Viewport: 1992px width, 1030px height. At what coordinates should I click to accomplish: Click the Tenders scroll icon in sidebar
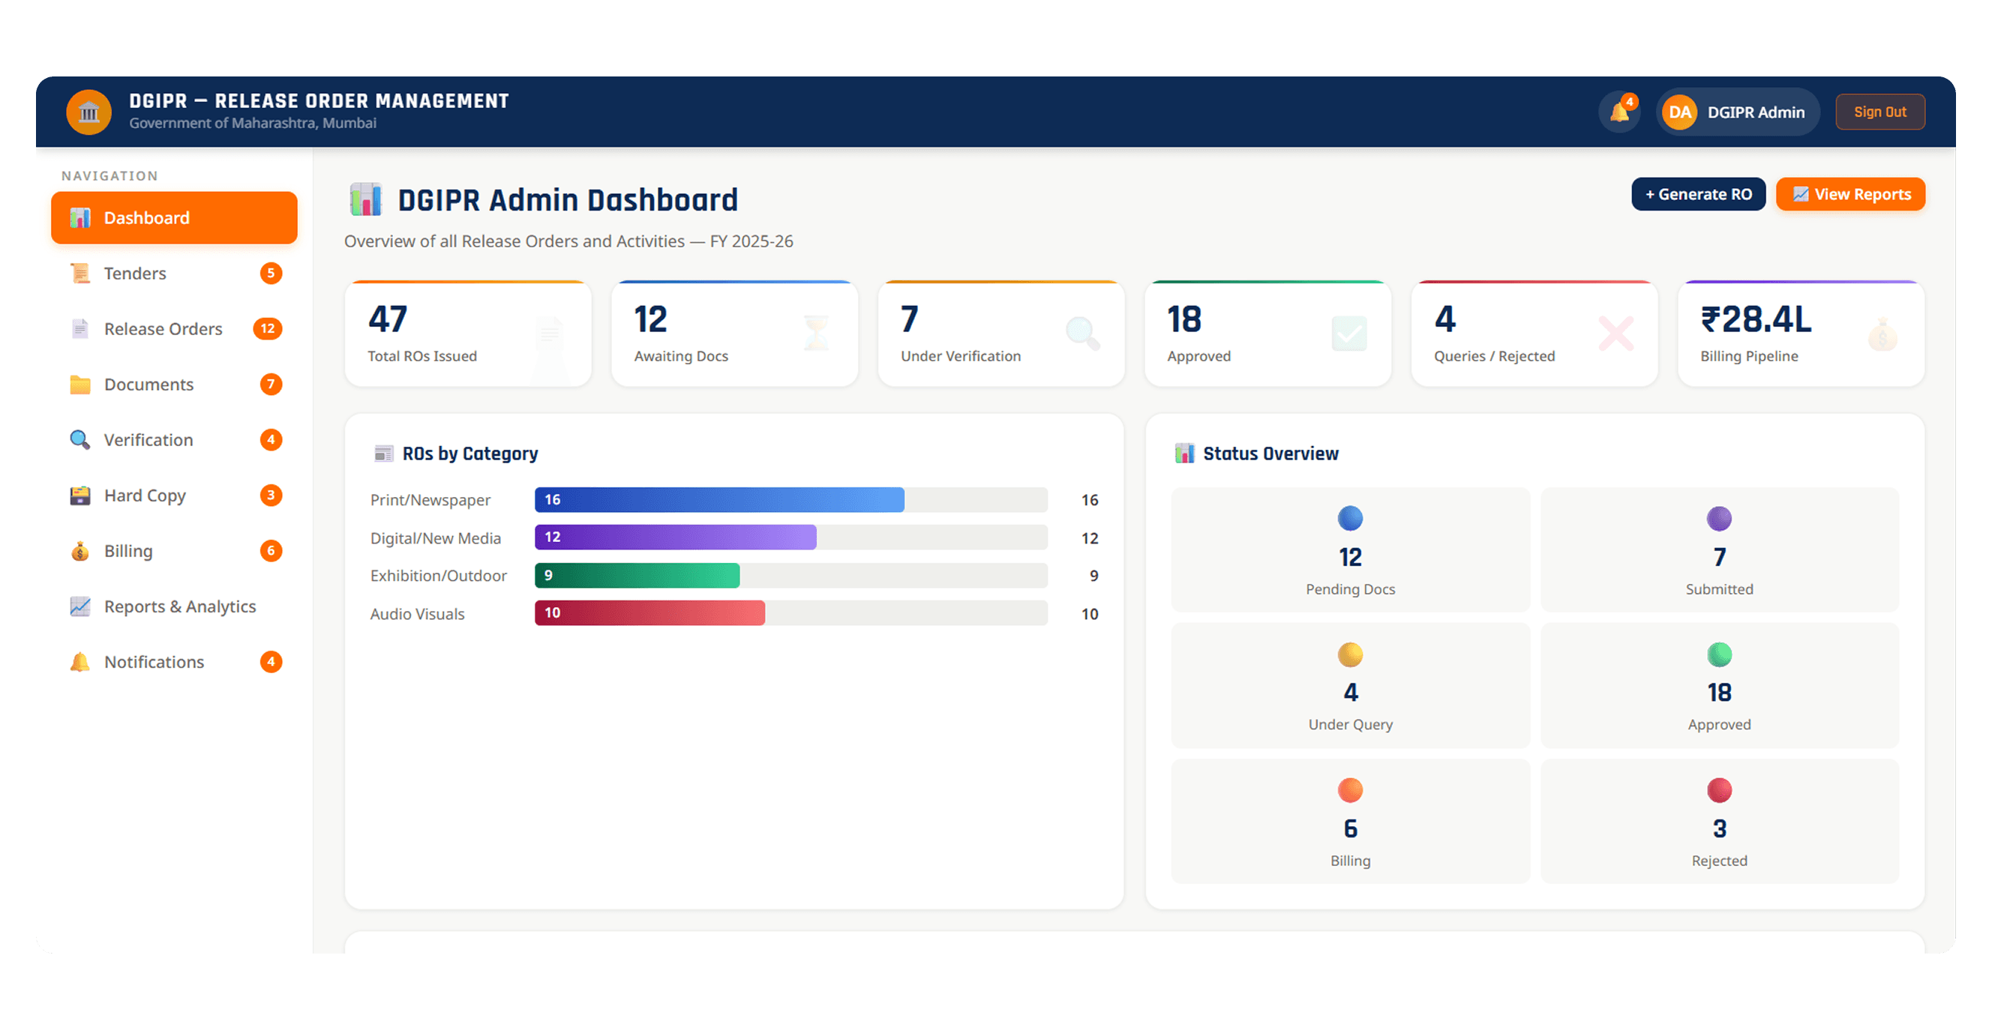80,274
